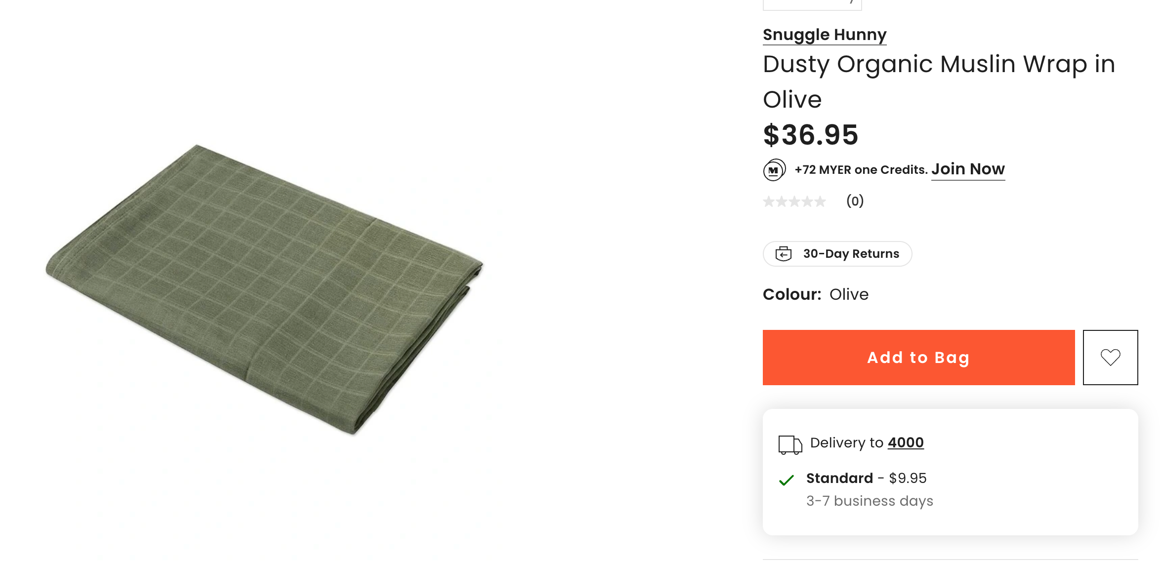The width and height of the screenshot is (1163, 562).
Task: Click the star rating icons
Action: click(x=794, y=201)
